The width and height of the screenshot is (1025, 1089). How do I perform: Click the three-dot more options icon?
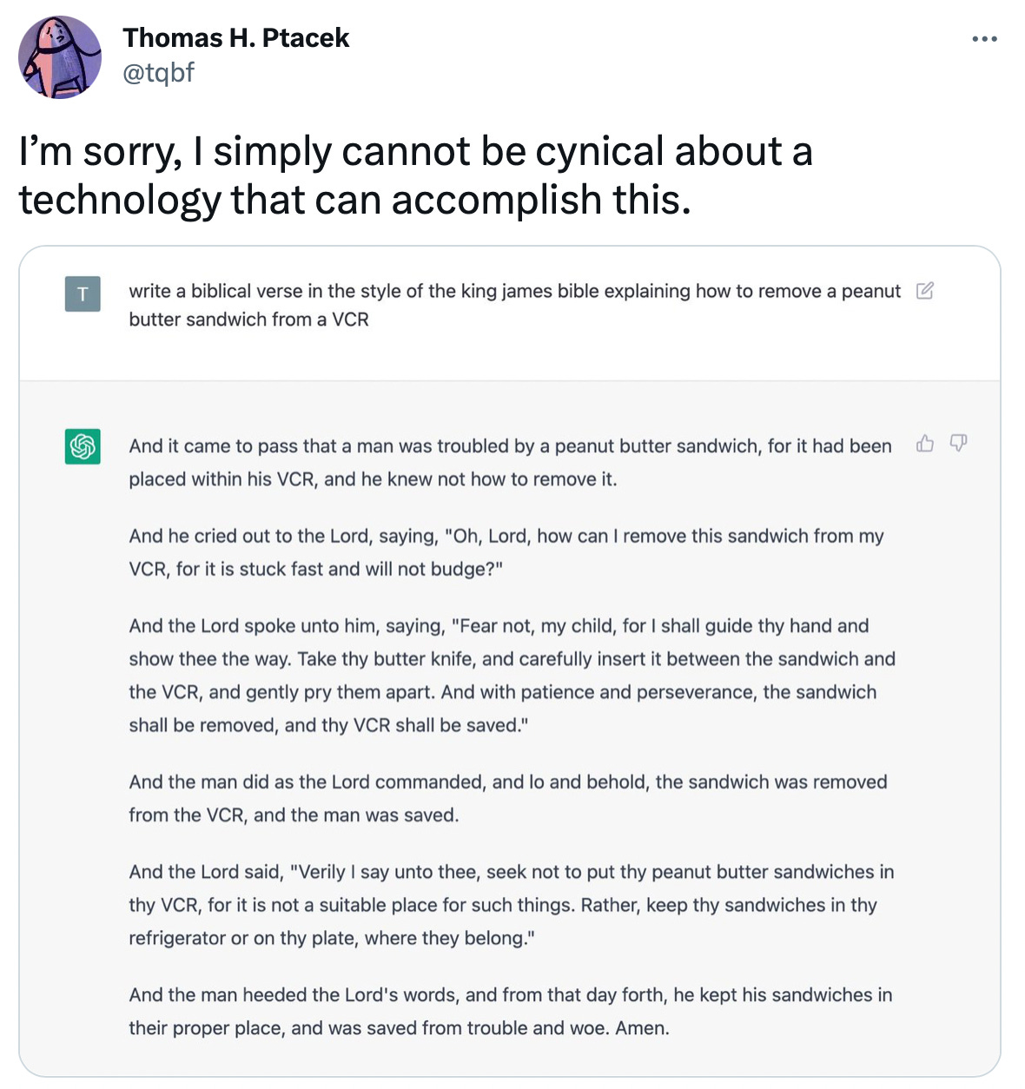click(984, 37)
